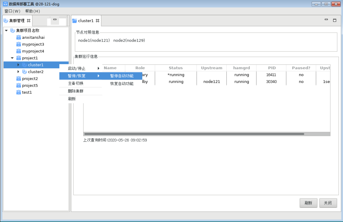343x222 pixels.
Task: Click the project2 project icon
Action: coord(18,79)
